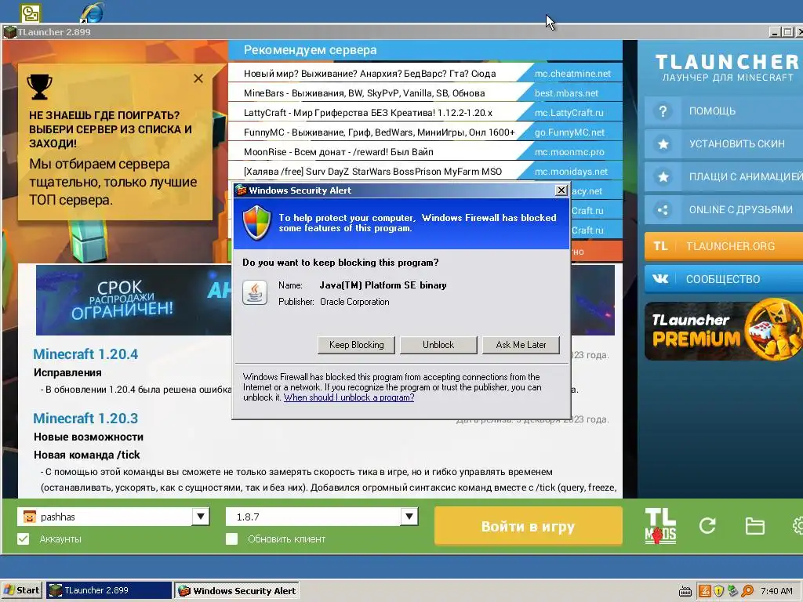Click the mc.cheatmine.net server address

572,73
